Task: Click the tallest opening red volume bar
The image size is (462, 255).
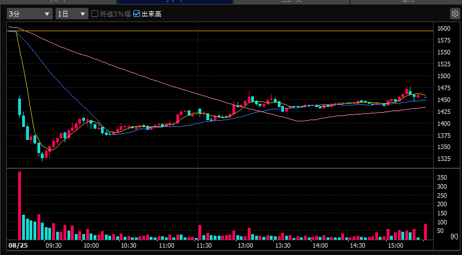Action: 20,206
